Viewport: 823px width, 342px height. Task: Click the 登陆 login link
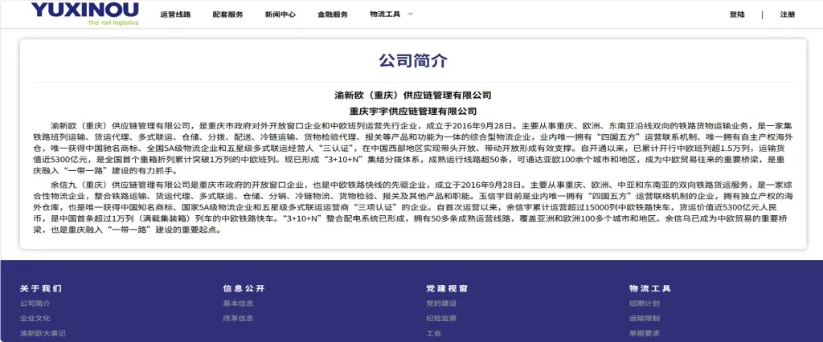737,14
